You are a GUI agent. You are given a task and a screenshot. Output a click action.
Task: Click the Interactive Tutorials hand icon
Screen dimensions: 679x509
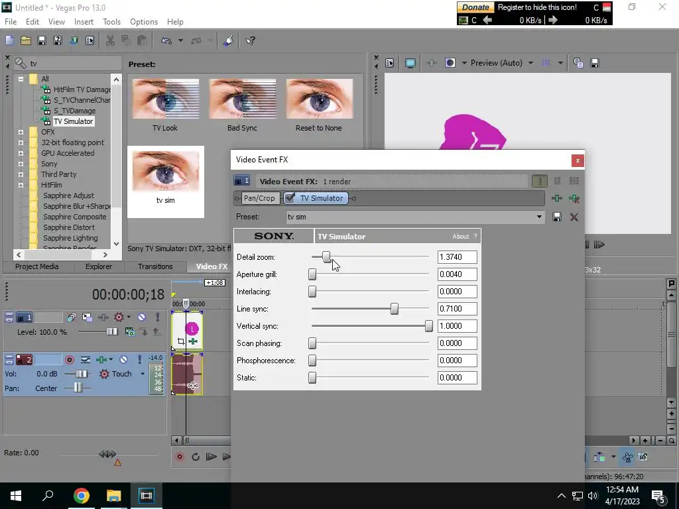229,40
